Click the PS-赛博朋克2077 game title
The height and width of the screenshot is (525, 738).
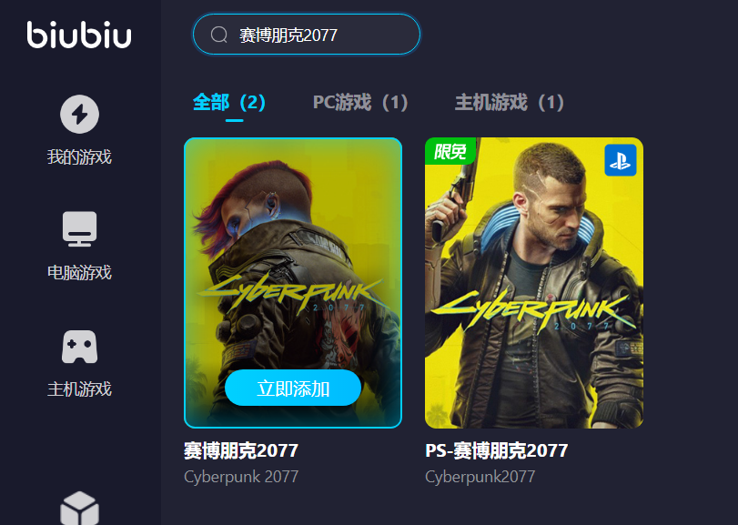(497, 450)
